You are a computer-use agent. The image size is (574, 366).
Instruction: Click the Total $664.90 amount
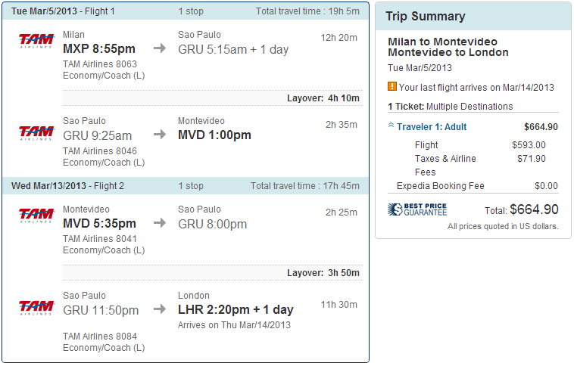coord(534,209)
